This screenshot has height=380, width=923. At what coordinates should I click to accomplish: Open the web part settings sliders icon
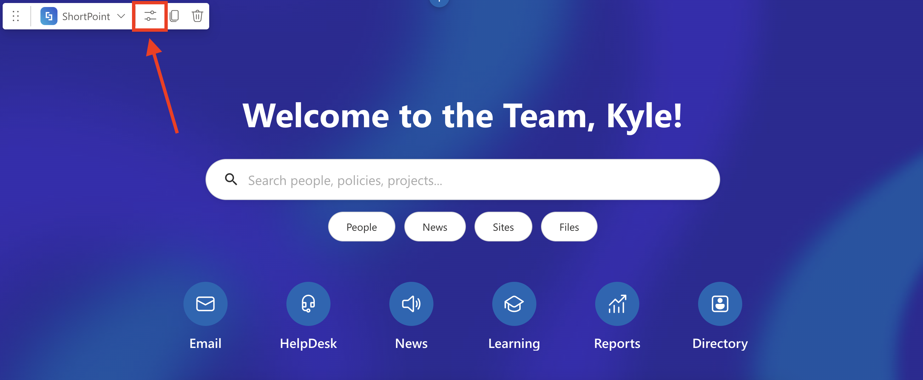pyautogui.click(x=150, y=16)
